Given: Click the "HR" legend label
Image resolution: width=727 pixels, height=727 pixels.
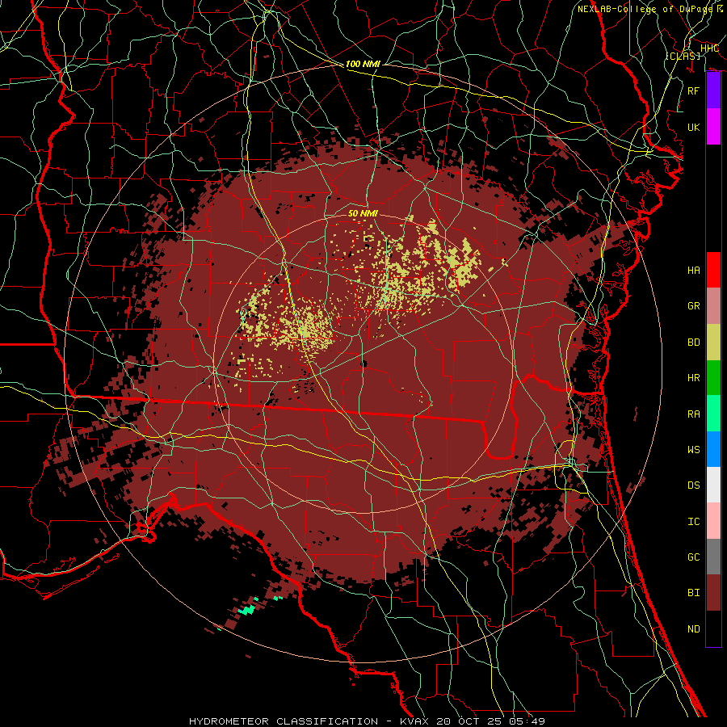Looking at the screenshot, I should (x=694, y=378).
